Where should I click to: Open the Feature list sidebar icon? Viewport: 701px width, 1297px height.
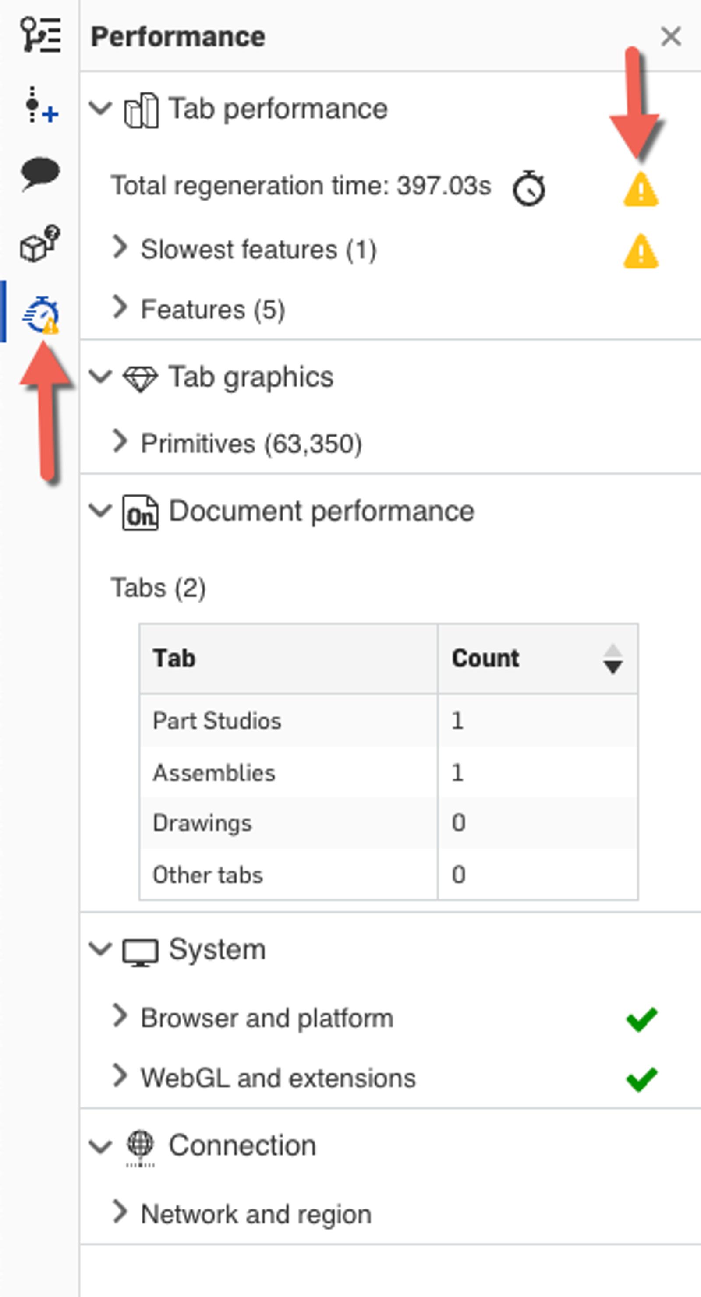click(x=40, y=35)
